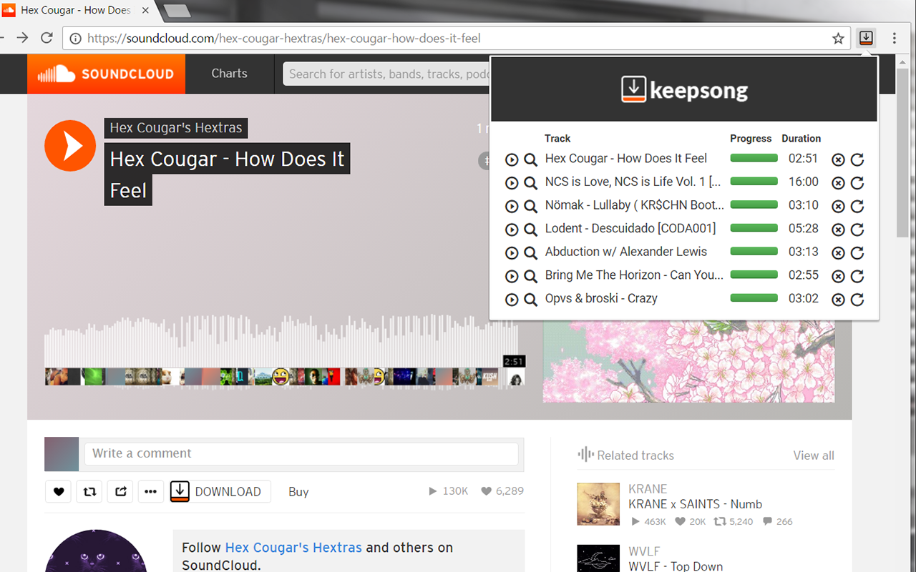Click the Hex Cougar track progress bar in keepsong
The height and width of the screenshot is (572, 916).
coord(754,158)
